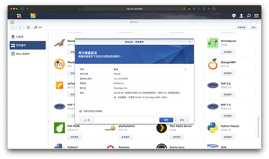The image size is (269, 159).
Task: Click the developer value Gitlab Inc.
Action: pos(119,83)
